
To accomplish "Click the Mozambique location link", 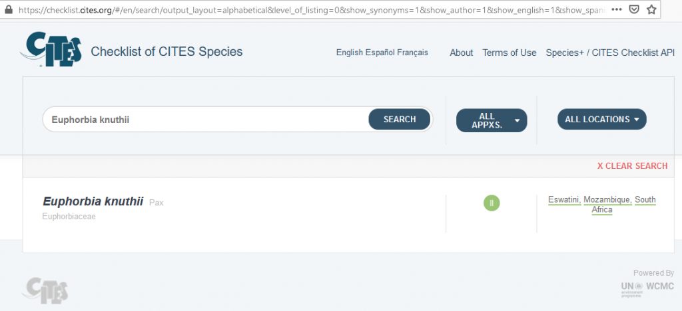I will [x=607, y=199].
